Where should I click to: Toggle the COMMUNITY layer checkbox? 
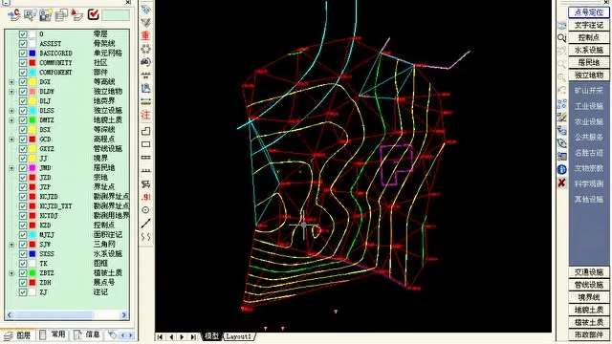[x=23, y=63]
